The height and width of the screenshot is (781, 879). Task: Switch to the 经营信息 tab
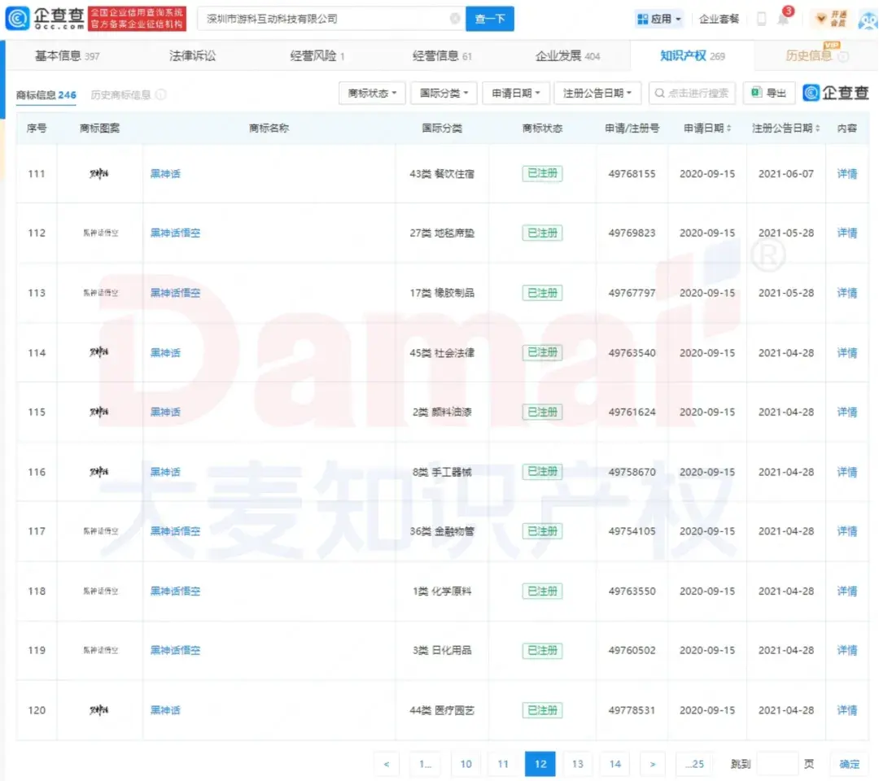tap(442, 55)
